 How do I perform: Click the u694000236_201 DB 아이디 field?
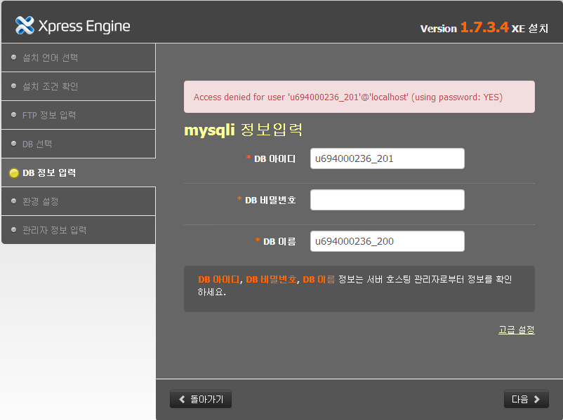pos(387,158)
